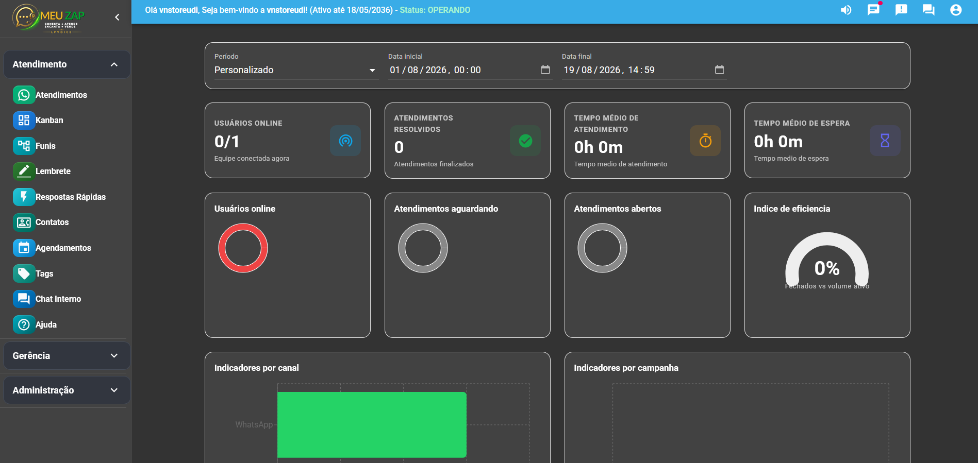Click the Tempo Médio de Espera card

click(x=827, y=141)
